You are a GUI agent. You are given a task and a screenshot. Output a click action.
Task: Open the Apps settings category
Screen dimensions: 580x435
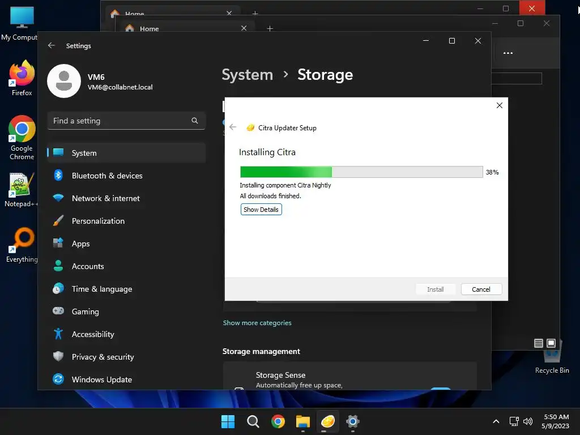click(x=126, y=244)
